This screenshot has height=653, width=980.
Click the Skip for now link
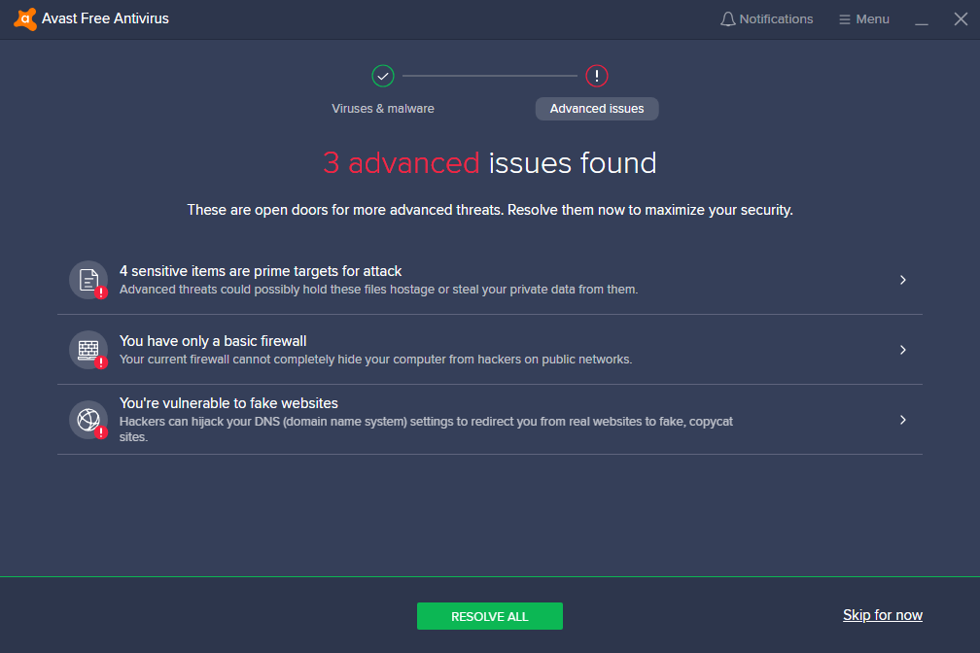click(x=883, y=615)
